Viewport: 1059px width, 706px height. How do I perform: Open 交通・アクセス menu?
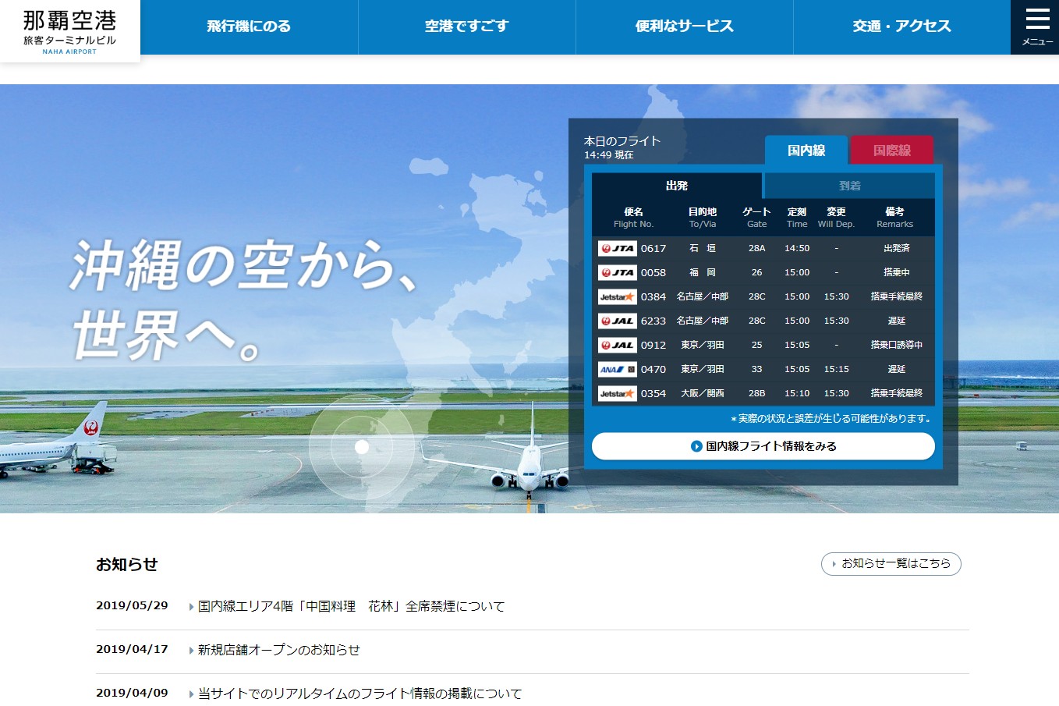coord(901,27)
